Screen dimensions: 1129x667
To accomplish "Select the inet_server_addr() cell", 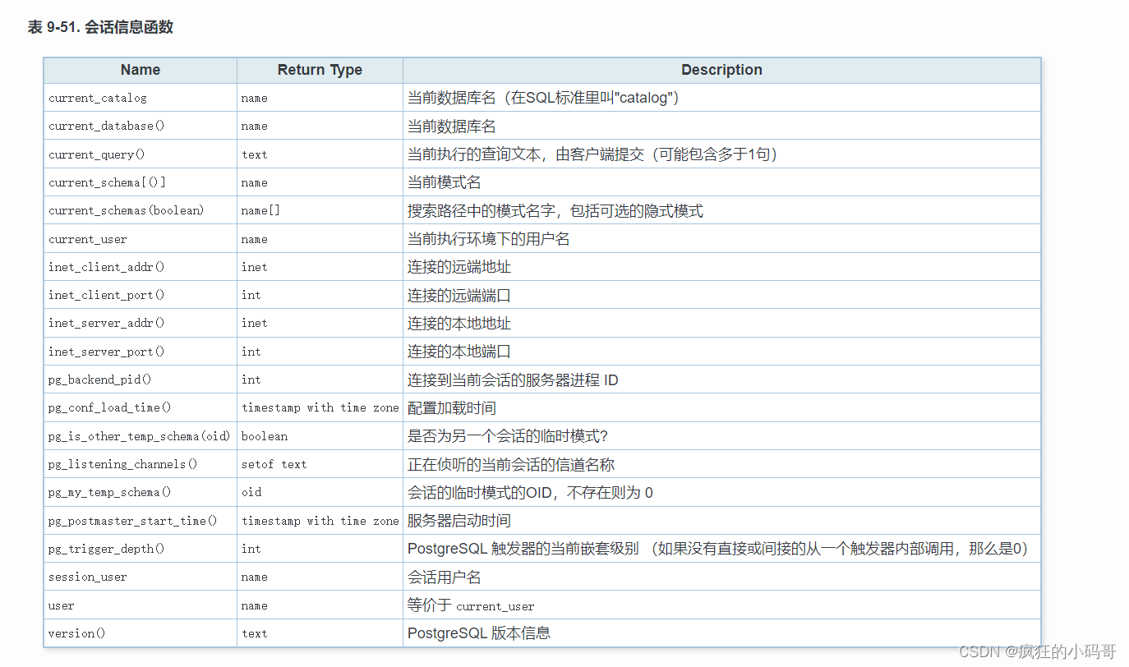I will [141, 323].
